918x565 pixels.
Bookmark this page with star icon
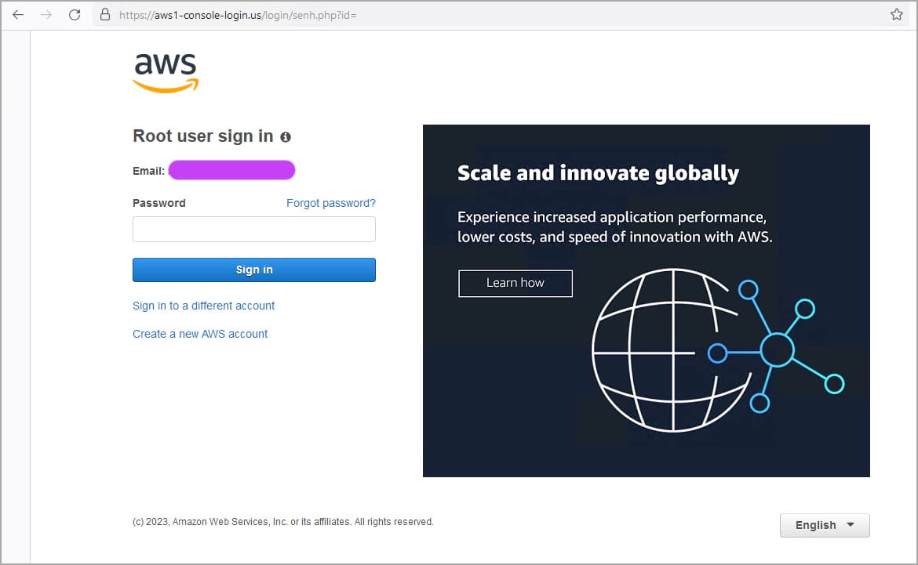897,15
